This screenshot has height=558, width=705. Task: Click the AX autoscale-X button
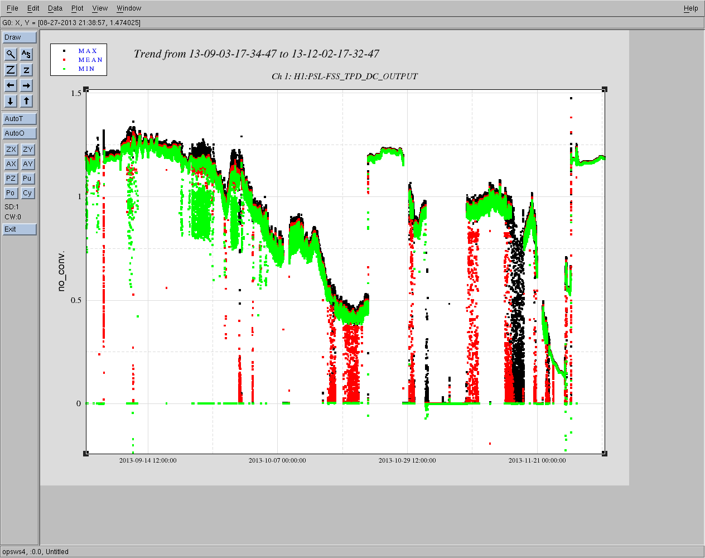pyautogui.click(x=11, y=164)
